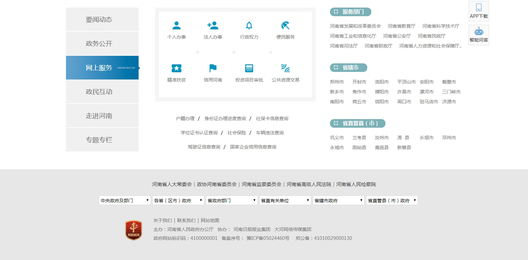This screenshot has height=260, width=528.
Task: Open the APP下载 phone icon
Action: (x=479, y=8)
